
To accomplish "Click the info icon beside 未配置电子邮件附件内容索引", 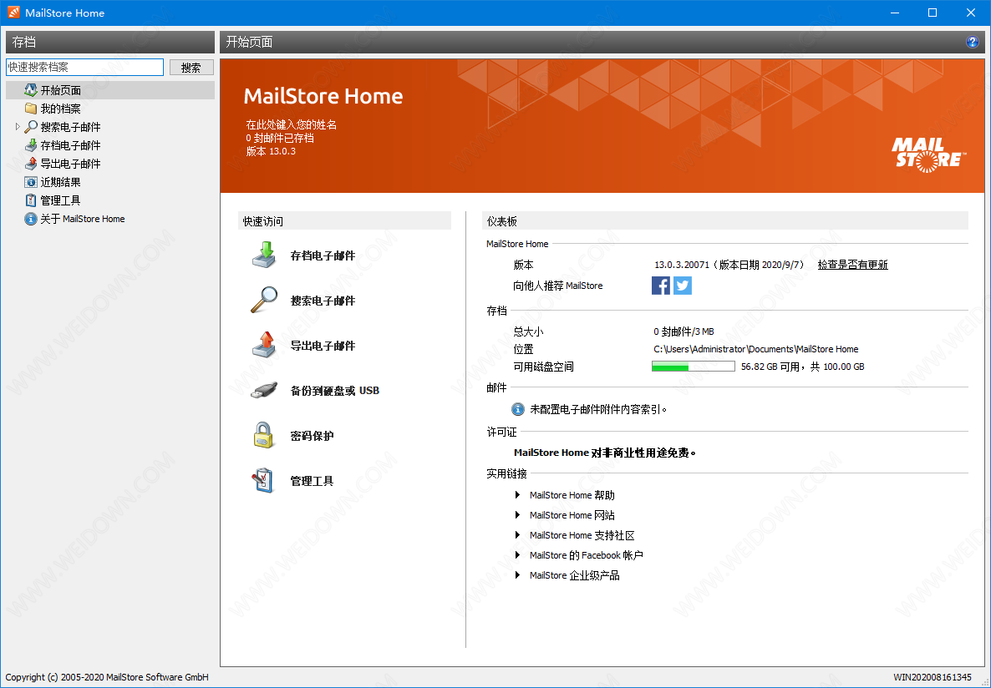I will (517, 409).
